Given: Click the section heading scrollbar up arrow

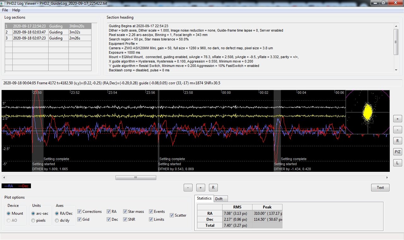Looking at the screenshot, I should click(396, 26).
